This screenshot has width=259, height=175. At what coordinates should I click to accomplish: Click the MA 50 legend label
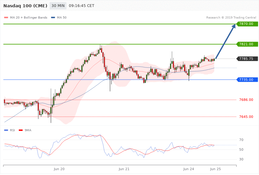pos(62,18)
